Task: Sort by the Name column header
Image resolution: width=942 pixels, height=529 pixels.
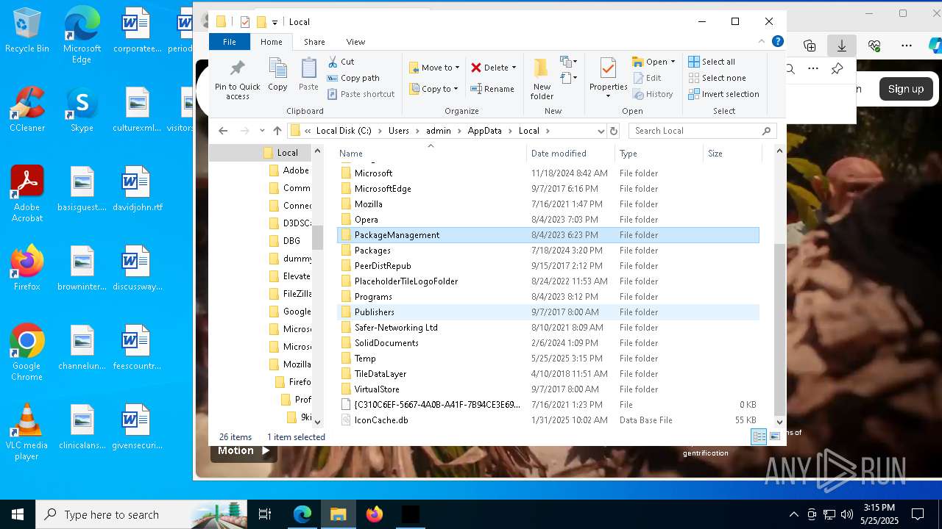Action: click(x=431, y=154)
